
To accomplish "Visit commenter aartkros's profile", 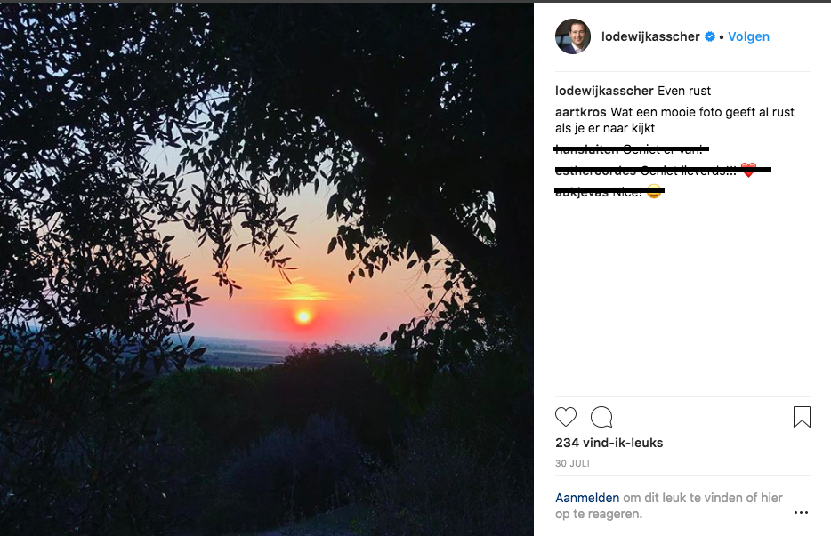I will coord(581,112).
